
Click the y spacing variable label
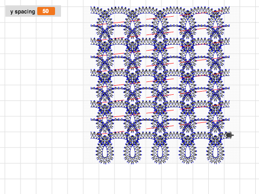(x=23, y=11)
